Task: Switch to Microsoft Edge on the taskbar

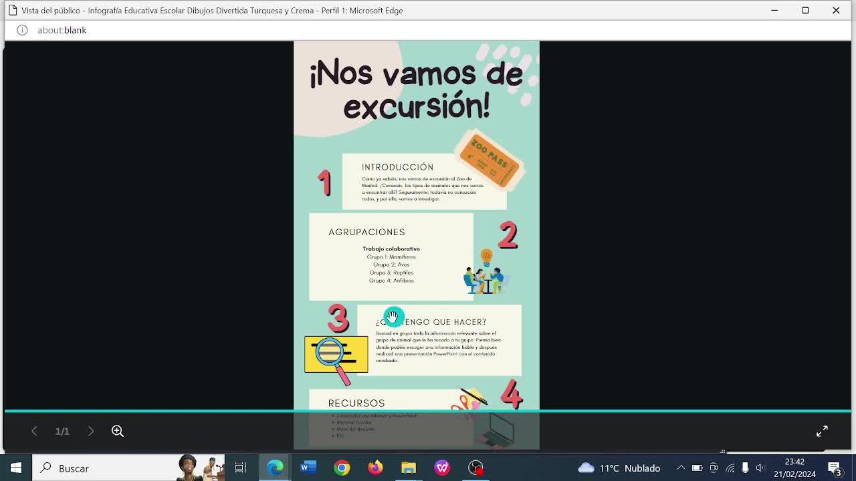Action: tap(275, 468)
